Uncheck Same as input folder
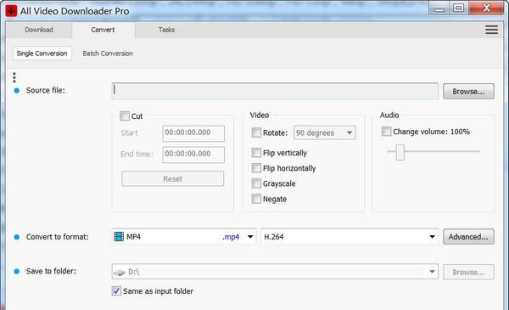Viewport: 509px width, 310px height. tap(116, 290)
